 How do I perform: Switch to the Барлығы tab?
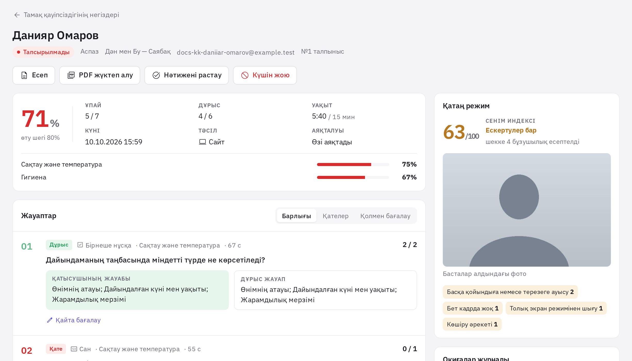pos(296,216)
